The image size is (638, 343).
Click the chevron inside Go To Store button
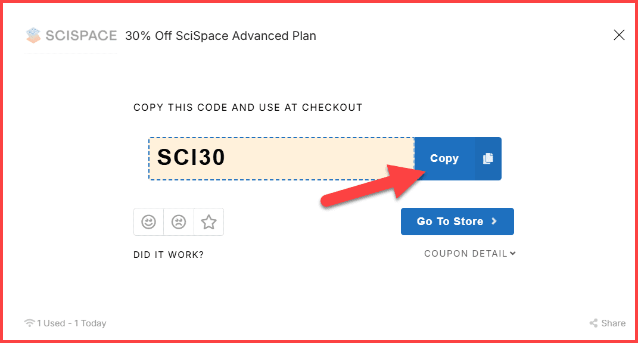point(494,221)
